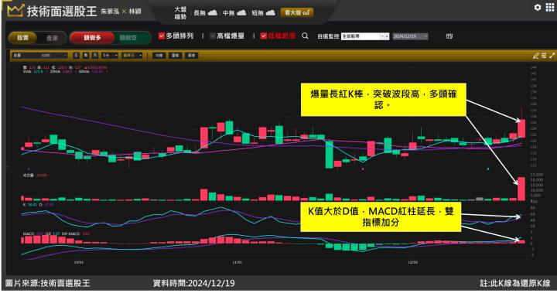Open the stock symbol selector dropdown

click(x=39, y=56)
